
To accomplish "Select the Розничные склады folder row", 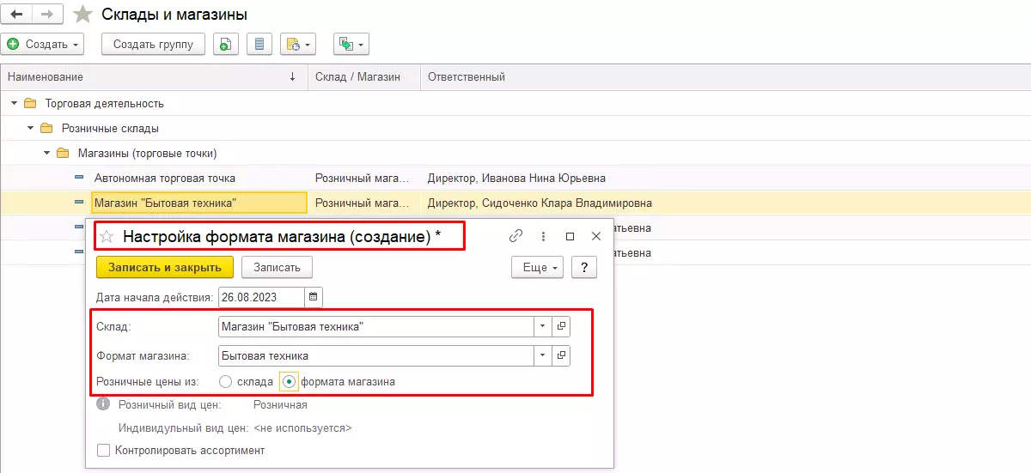I will click(x=515, y=129).
